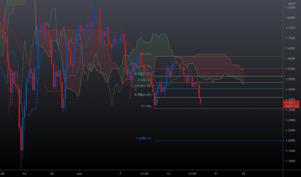Click the 1.6000 price axis label

(x=290, y=59)
